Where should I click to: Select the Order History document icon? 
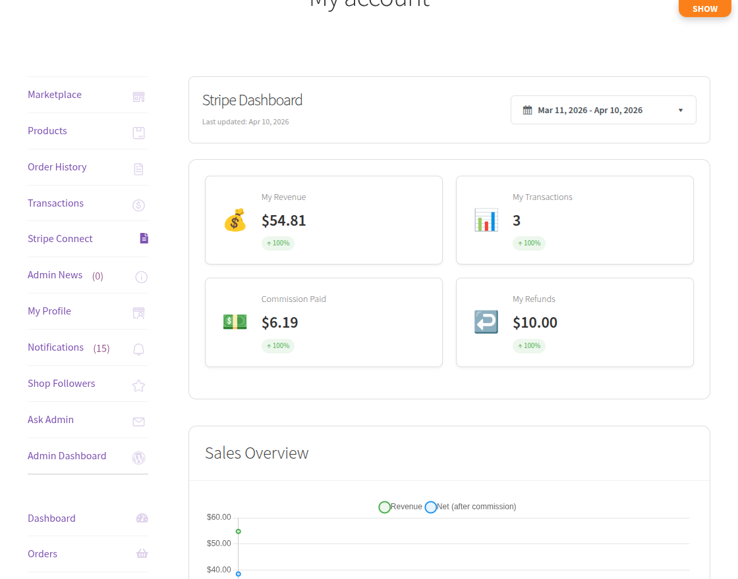tap(138, 169)
